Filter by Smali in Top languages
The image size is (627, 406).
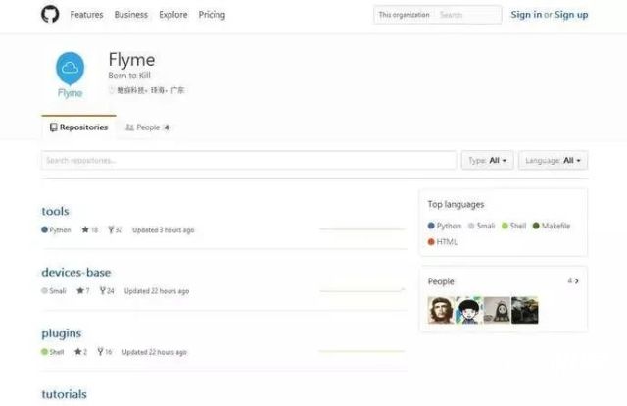481,226
